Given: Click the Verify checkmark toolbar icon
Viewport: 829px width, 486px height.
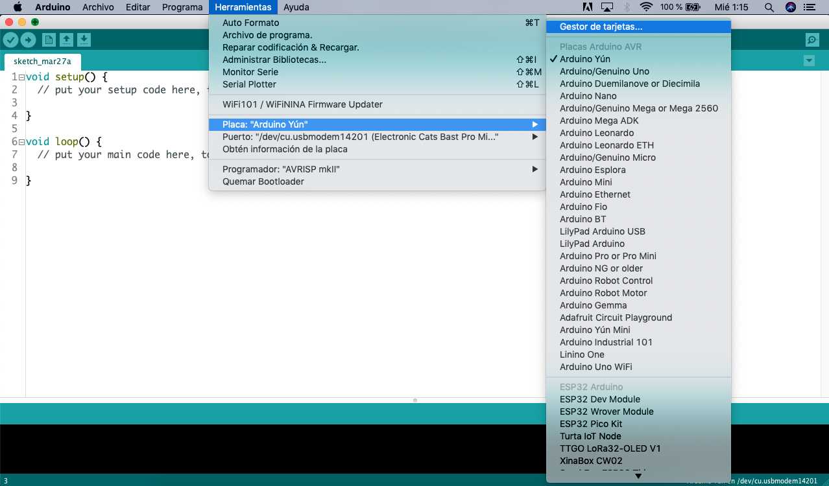Looking at the screenshot, I should [x=10, y=40].
